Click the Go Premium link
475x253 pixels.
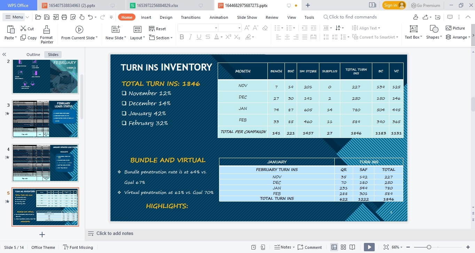[426, 5]
